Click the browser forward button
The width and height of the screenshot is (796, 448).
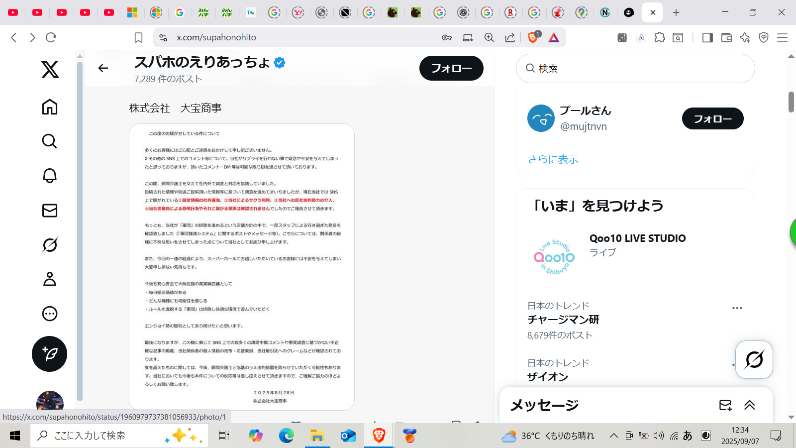tap(32, 37)
